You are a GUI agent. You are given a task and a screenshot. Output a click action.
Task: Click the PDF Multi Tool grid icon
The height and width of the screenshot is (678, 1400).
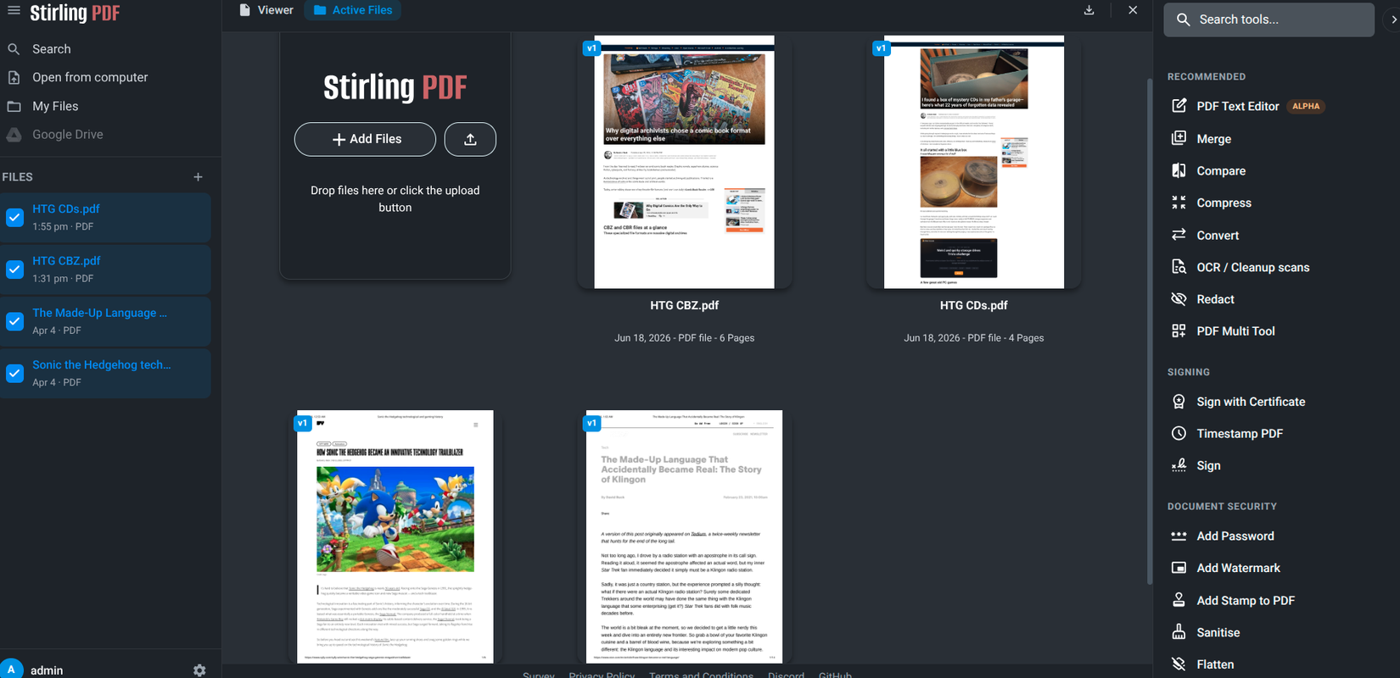(x=1179, y=331)
